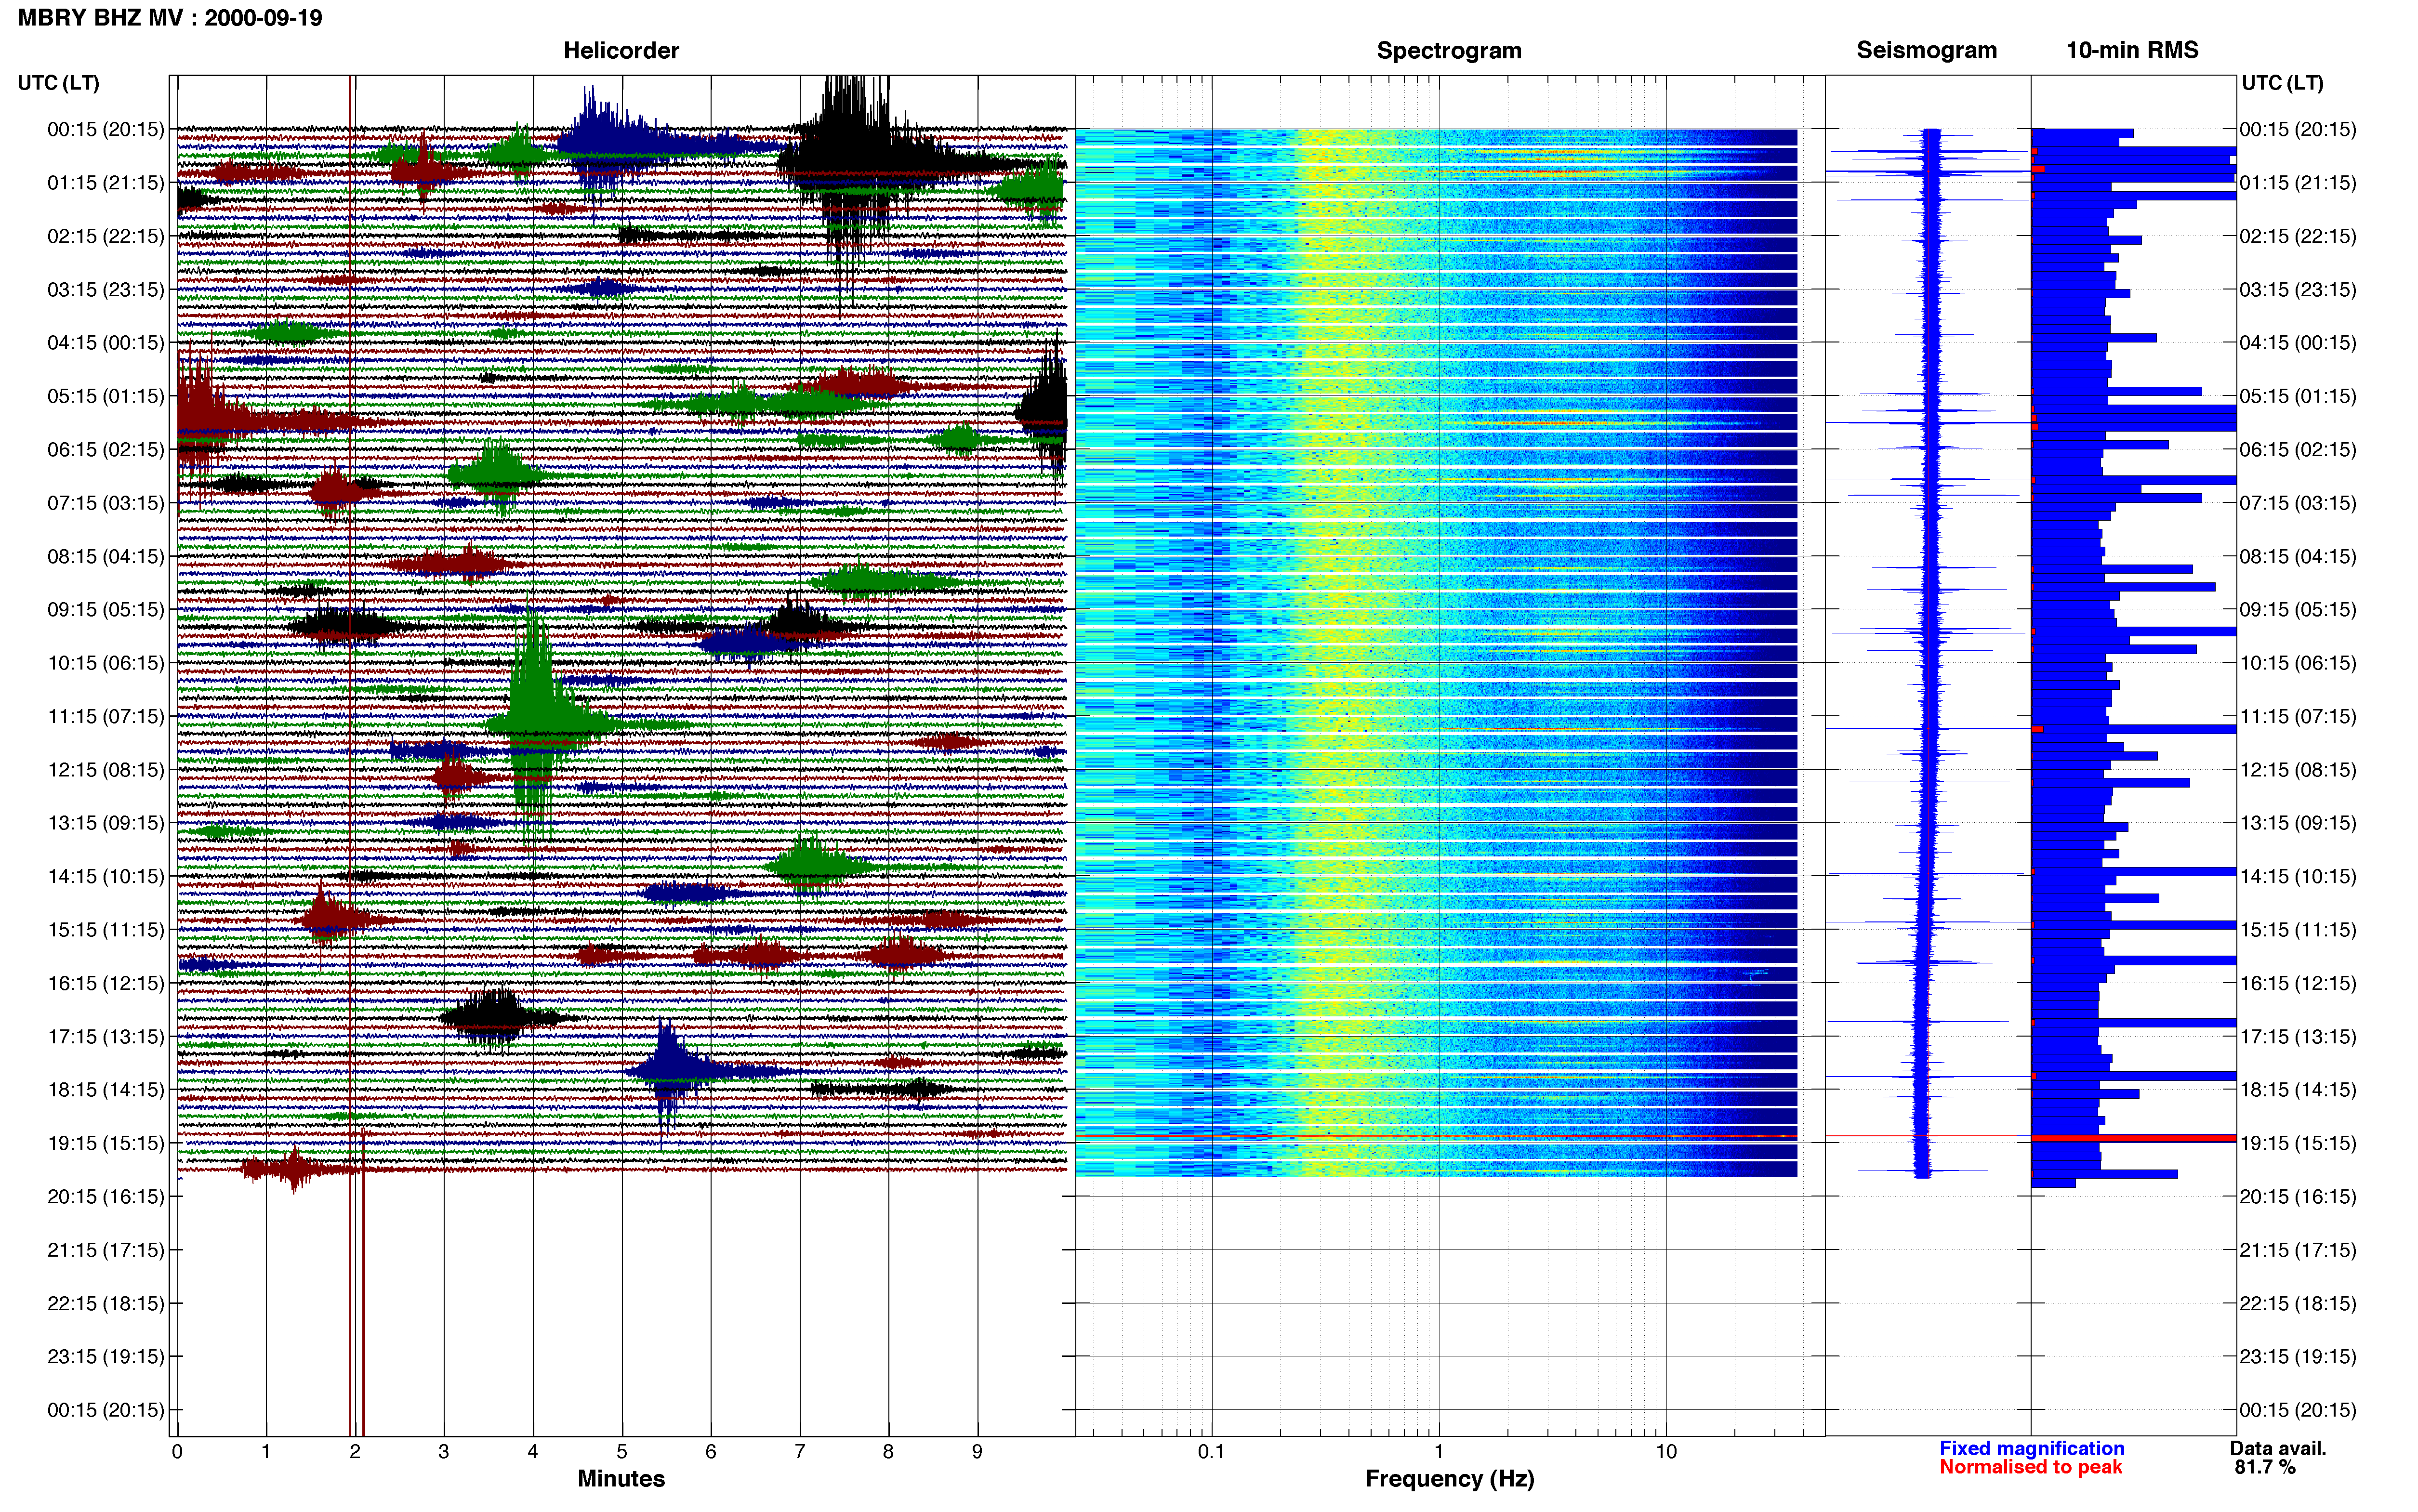
Task: Click the 'Data avail.' label
Action: coord(2278,1448)
